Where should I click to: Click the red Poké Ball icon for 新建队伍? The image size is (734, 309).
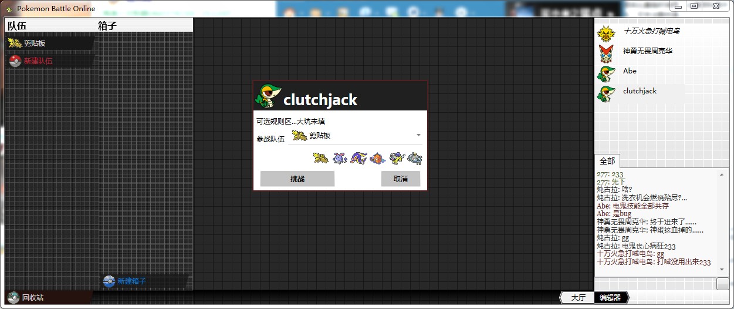pyautogui.click(x=15, y=61)
